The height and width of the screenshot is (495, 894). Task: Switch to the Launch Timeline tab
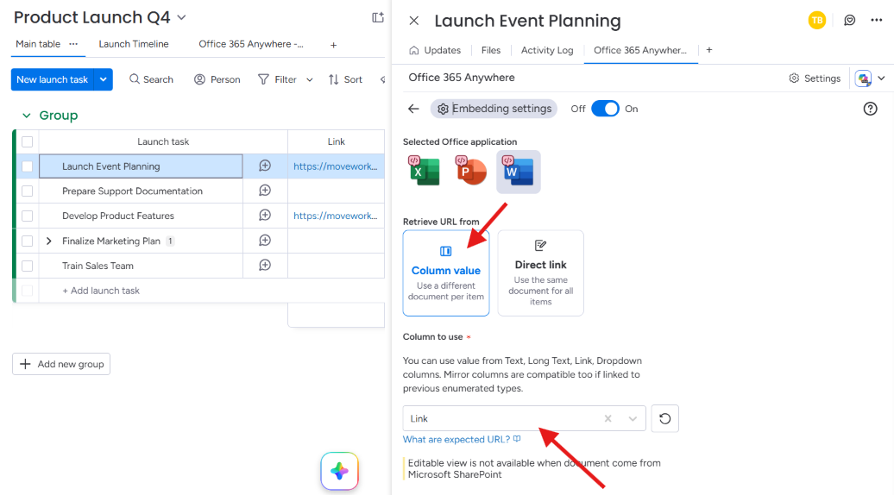click(134, 44)
